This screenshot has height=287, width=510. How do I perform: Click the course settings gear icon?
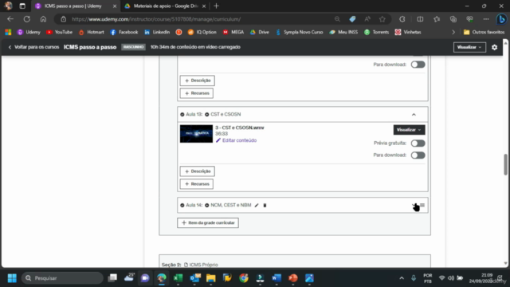pos(494,47)
